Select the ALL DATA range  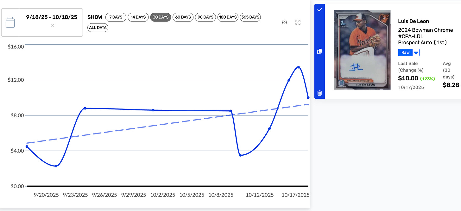98,28
